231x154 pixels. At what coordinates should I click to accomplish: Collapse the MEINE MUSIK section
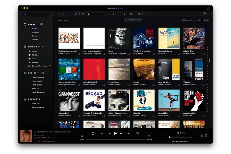pos(45,47)
